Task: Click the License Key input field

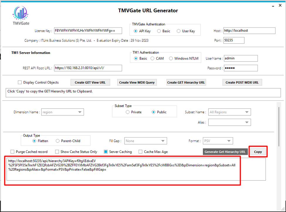Action: coord(88,31)
